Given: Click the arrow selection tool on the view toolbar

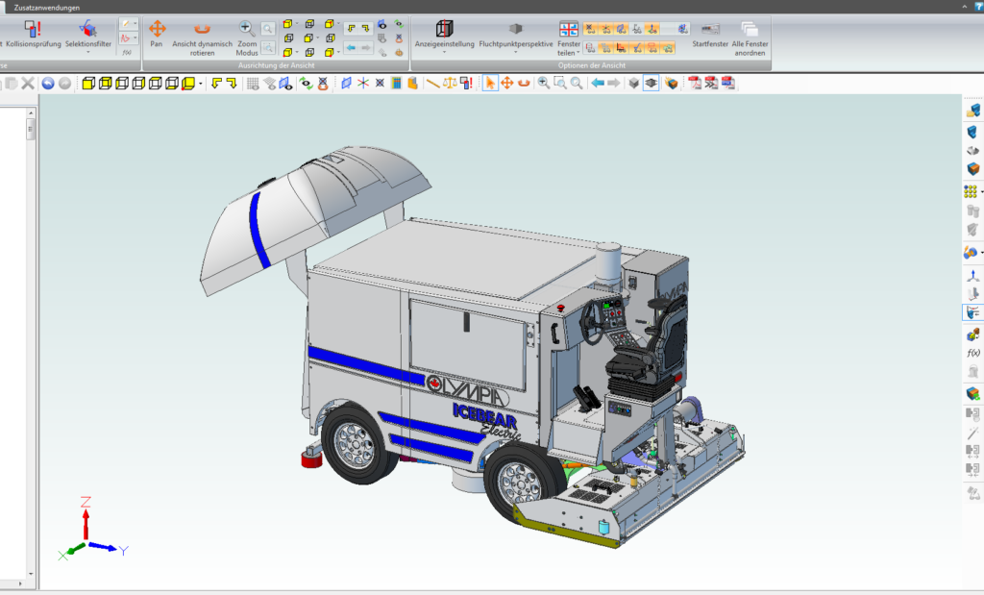Looking at the screenshot, I should click(x=491, y=83).
